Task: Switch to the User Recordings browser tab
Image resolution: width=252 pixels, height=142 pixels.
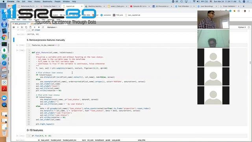Action: 207,6
